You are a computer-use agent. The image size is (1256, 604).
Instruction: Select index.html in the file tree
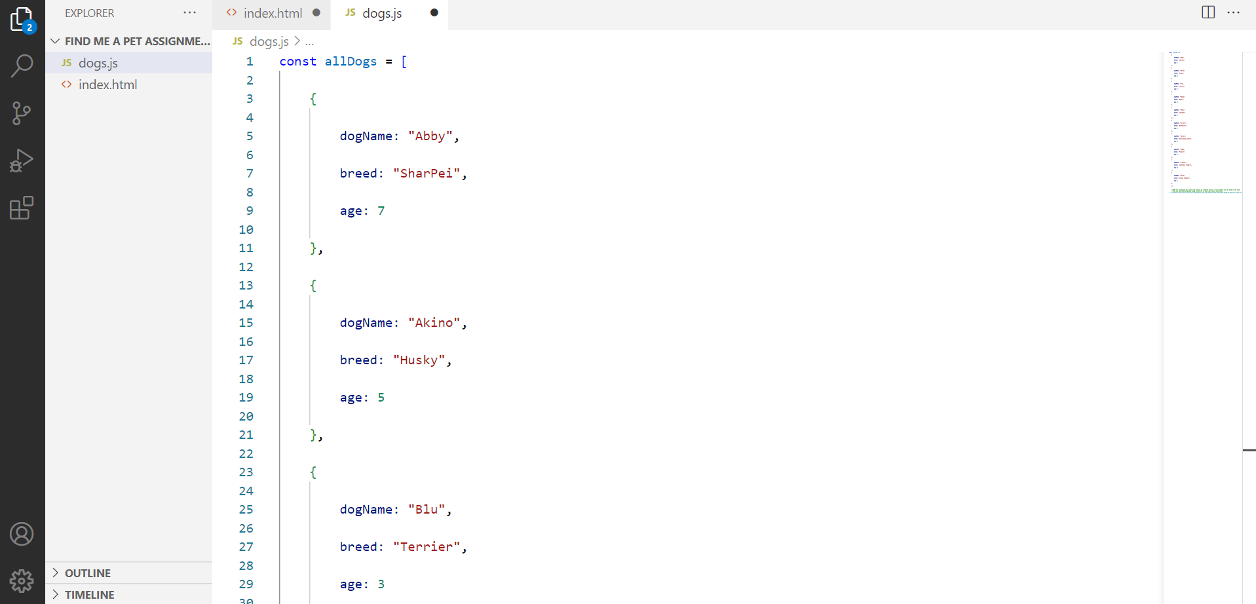tap(129, 85)
